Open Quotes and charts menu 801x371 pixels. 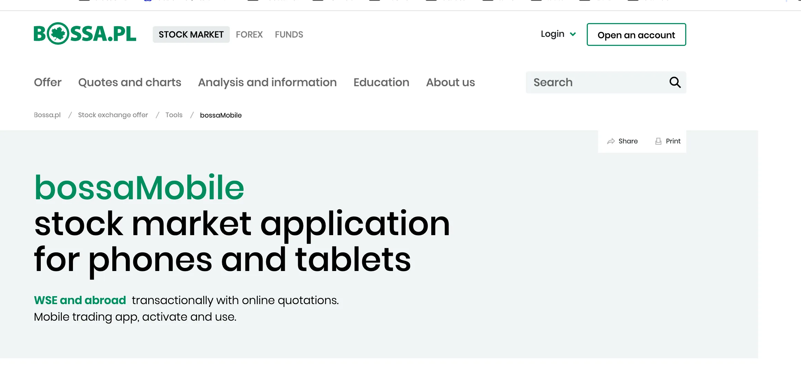tap(130, 82)
